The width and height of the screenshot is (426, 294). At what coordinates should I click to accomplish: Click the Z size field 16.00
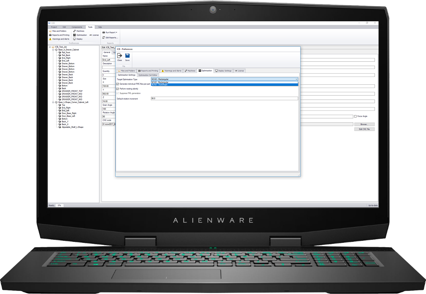tap(109, 102)
